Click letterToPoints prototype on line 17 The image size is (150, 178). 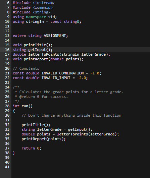(44, 54)
